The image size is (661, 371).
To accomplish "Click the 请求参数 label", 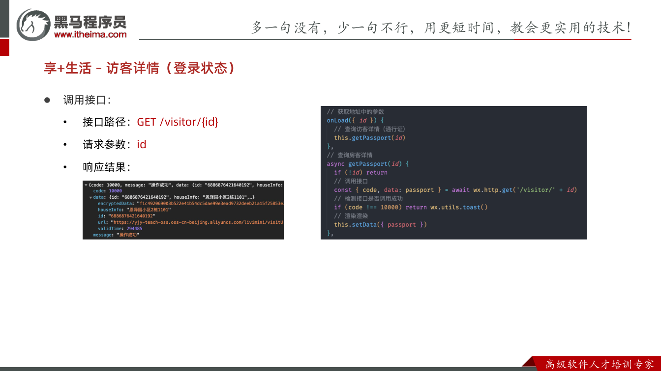I will (x=107, y=145).
